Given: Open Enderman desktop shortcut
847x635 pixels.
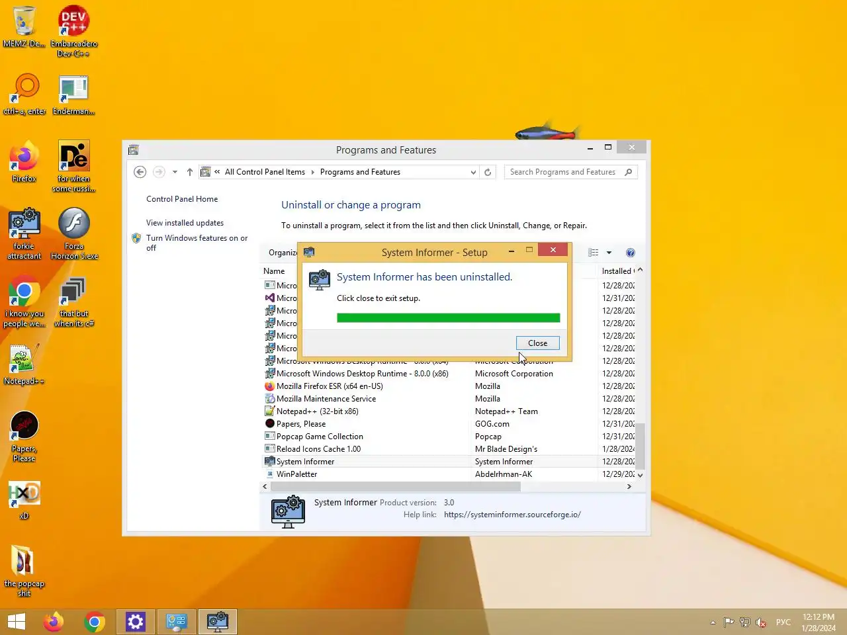Looking at the screenshot, I should pyautogui.click(x=73, y=95).
